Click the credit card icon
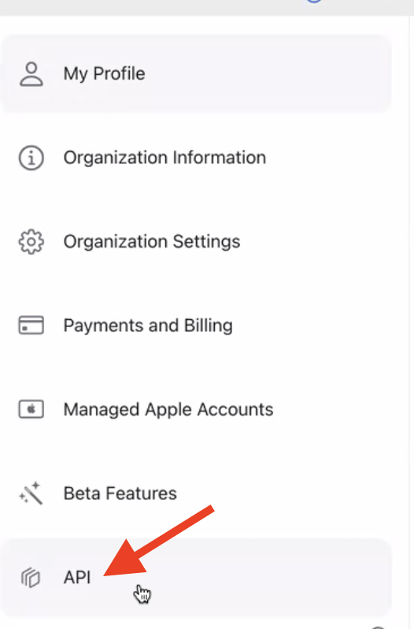 31,326
